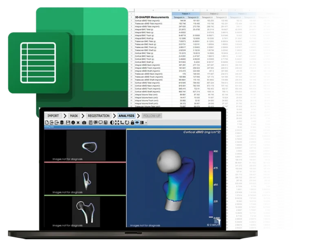This screenshot has width=313, height=245.
Task: Take a snapshot with the camera icon
Action: tap(84, 122)
